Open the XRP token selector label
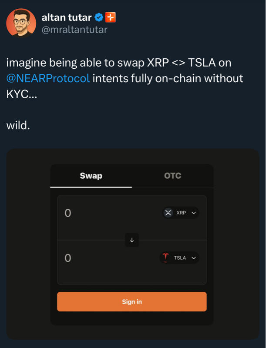This screenshot has width=266, height=348. [181, 213]
